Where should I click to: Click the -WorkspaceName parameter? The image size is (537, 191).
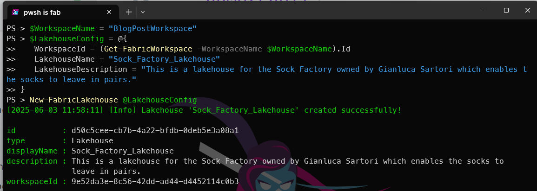click(x=229, y=49)
